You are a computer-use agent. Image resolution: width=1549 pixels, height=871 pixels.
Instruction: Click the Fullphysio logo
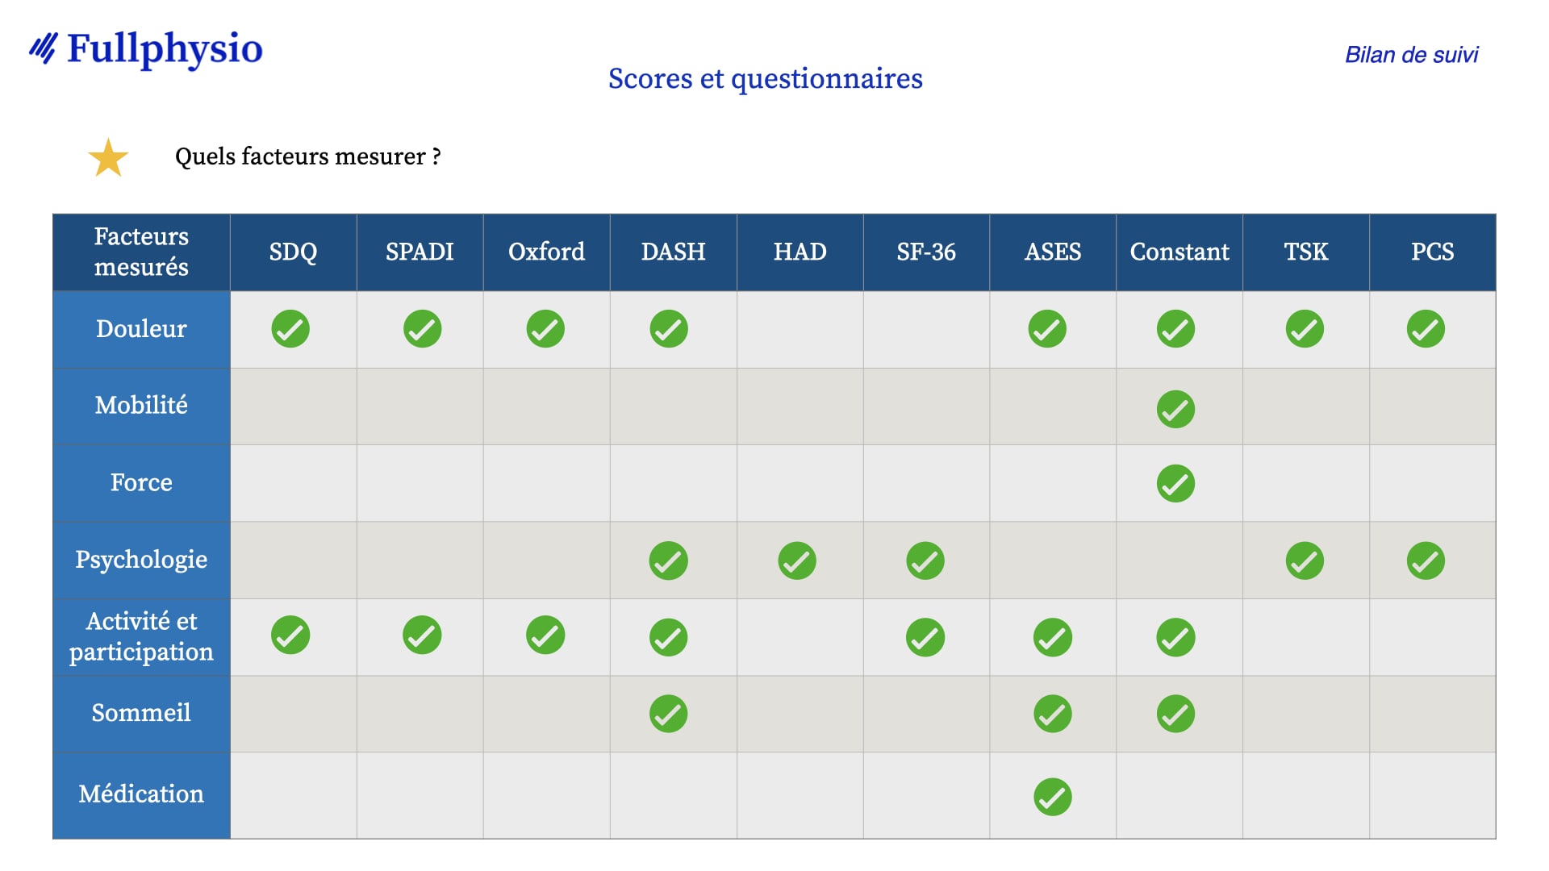coord(146,48)
